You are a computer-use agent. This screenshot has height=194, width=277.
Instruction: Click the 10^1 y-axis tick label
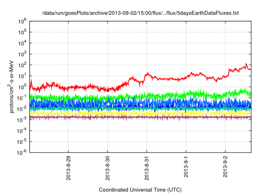pos(23,76)
